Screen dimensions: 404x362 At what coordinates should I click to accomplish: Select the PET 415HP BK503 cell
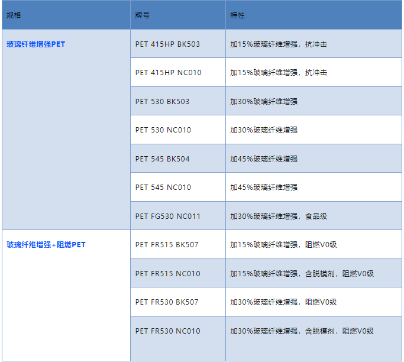[x=167, y=44]
